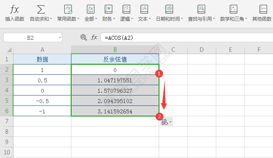Viewport: 273px width, 158px height.
Task: Open Math and Trig (数学和三角) icon
Action: pyautogui.click(x=233, y=10)
